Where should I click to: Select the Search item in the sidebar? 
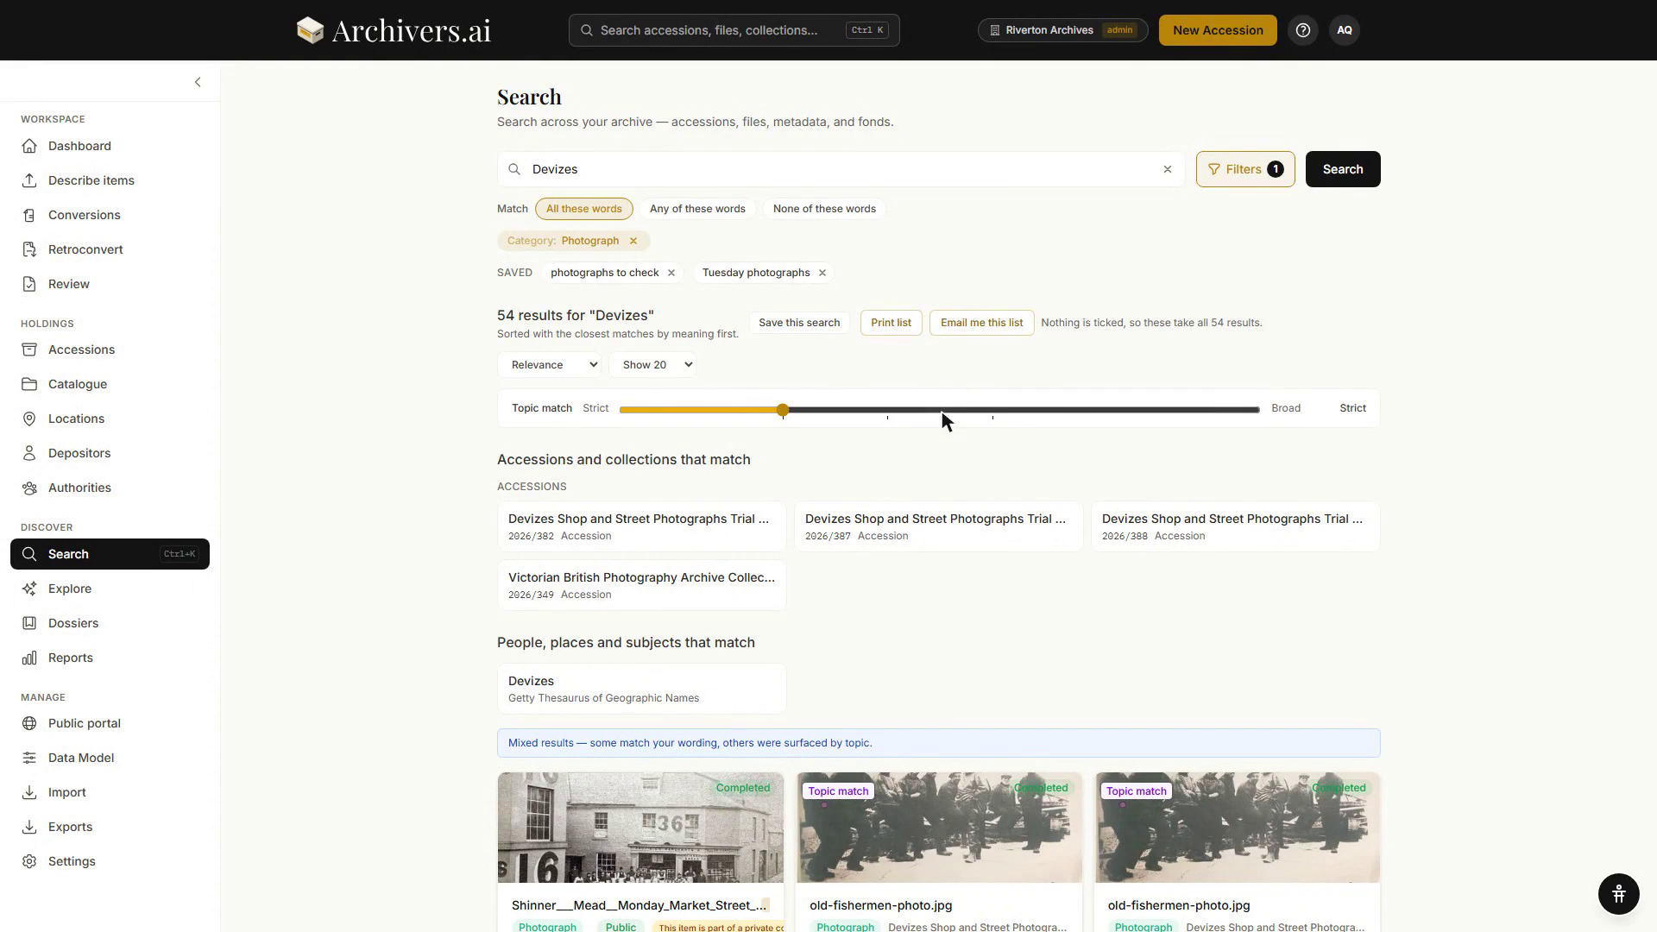[110, 554]
